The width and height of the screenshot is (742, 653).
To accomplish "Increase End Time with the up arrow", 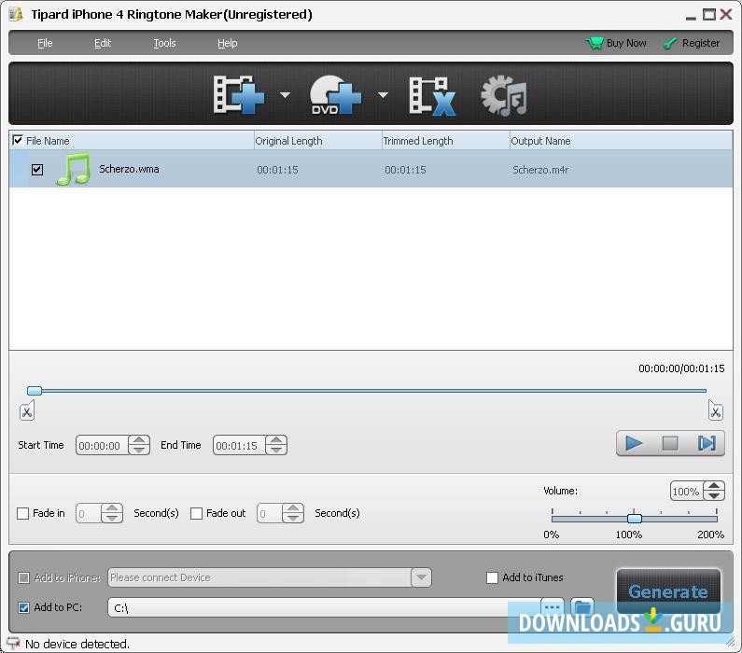I will click(276, 440).
